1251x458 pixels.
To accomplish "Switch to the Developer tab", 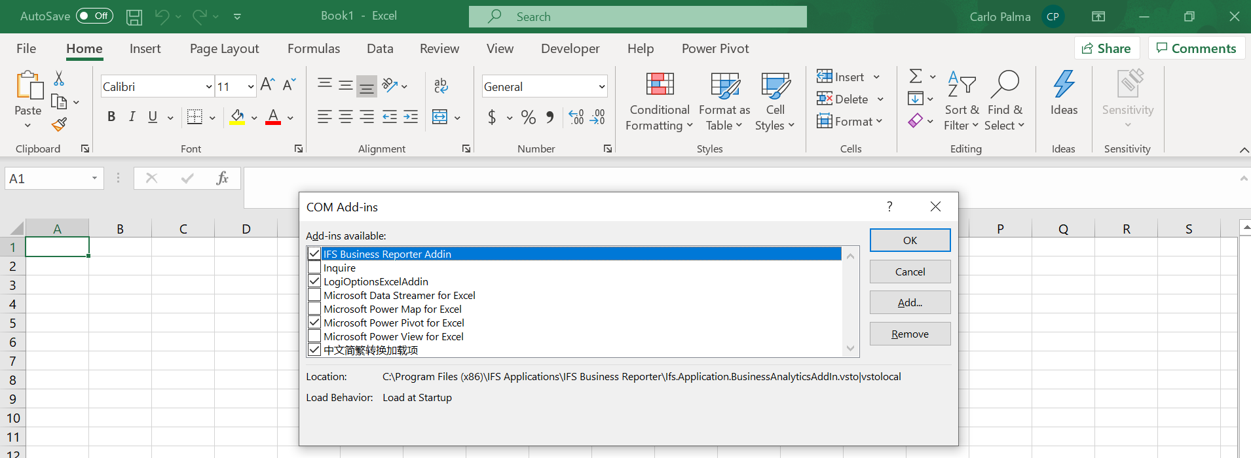I will pyautogui.click(x=570, y=48).
